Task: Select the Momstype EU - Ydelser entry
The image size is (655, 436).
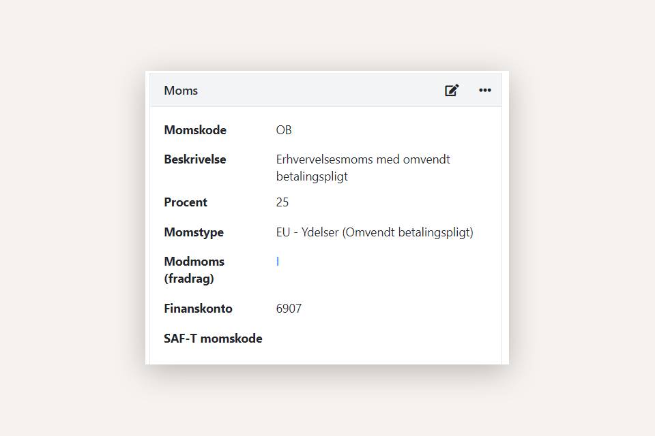Action: pyautogui.click(x=374, y=232)
